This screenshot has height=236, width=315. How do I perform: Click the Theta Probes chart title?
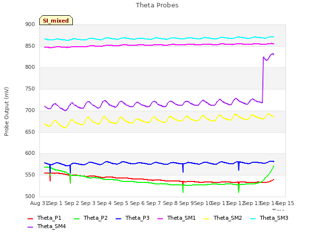point(157,5)
